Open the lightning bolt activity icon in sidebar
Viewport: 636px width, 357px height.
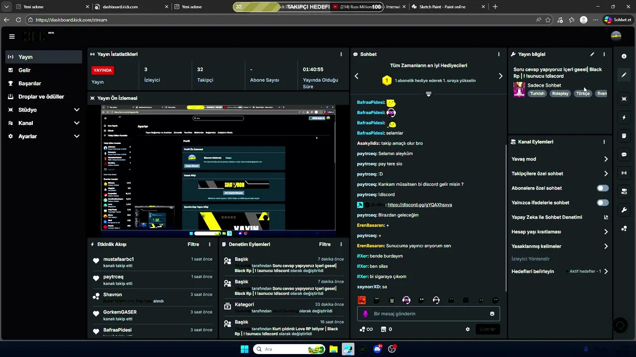(624, 118)
